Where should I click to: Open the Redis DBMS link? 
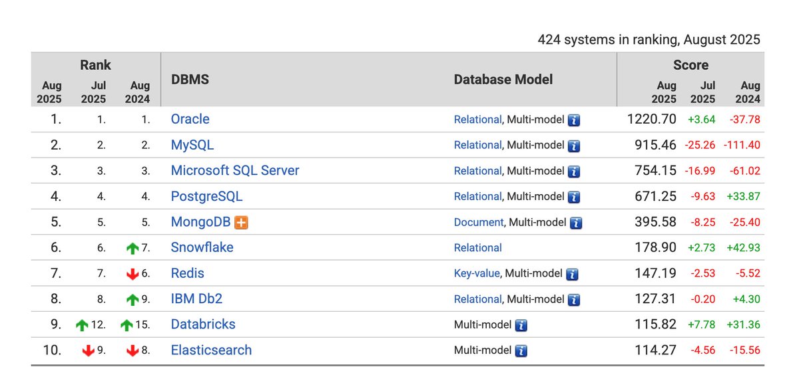pyautogui.click(x=187, y=273)
